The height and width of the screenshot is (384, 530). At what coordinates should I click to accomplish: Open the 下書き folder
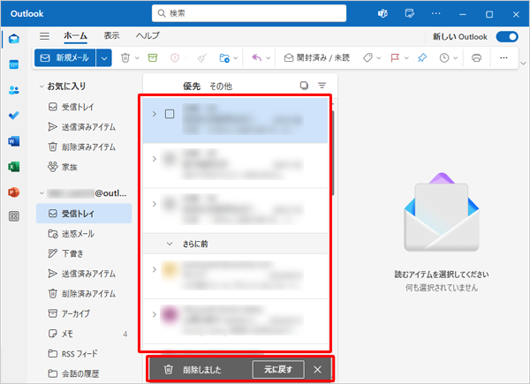pos(84,253)
